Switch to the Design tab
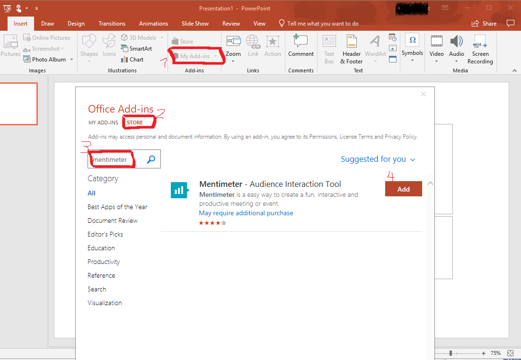521x360 pixels. click(x=76, y=24)
